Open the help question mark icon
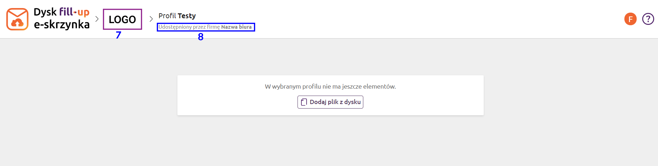Viewport: 658px width, 166px height. pos(648,19)
